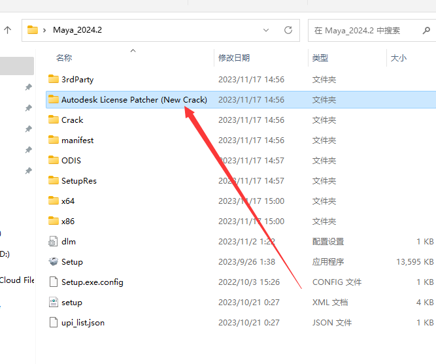Sort by the 类型 column header
The image size is (436, 364).
pyautogui.click(x=320, y=58)
